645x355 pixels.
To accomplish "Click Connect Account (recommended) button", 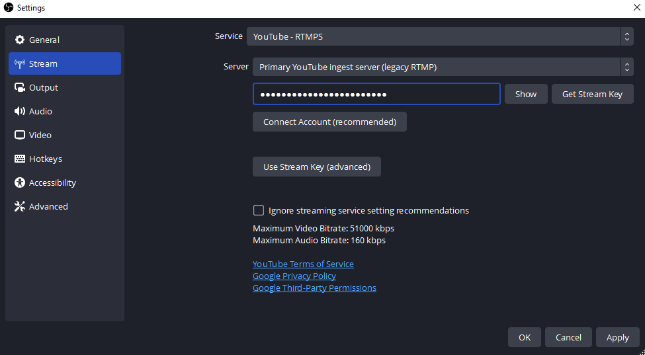I will pos(329,122).
